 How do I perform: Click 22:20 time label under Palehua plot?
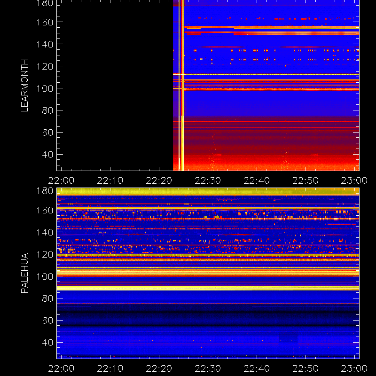159,368
